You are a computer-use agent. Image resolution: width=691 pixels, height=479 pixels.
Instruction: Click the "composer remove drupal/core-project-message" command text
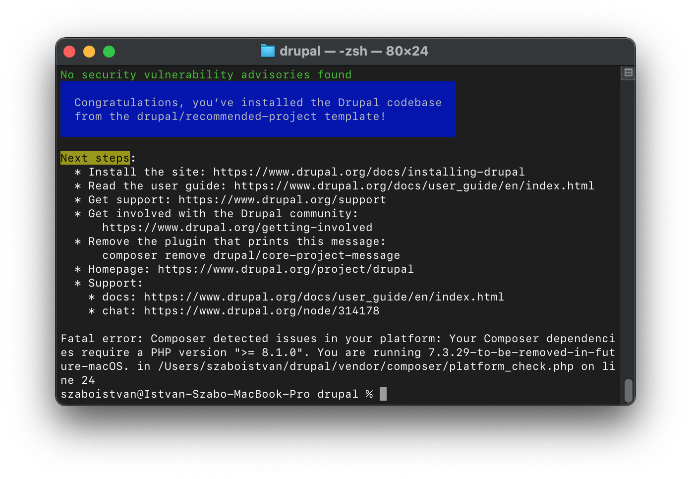251,255
